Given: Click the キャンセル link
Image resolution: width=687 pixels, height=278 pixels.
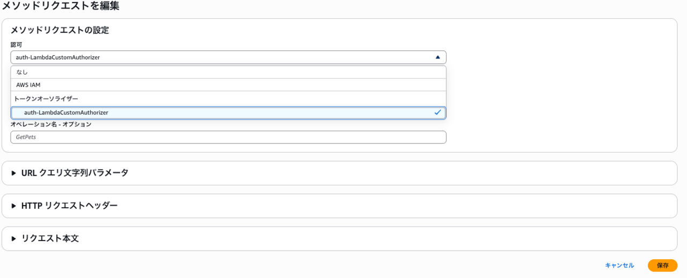Looking at the screenshot, I should click(619, 266).
